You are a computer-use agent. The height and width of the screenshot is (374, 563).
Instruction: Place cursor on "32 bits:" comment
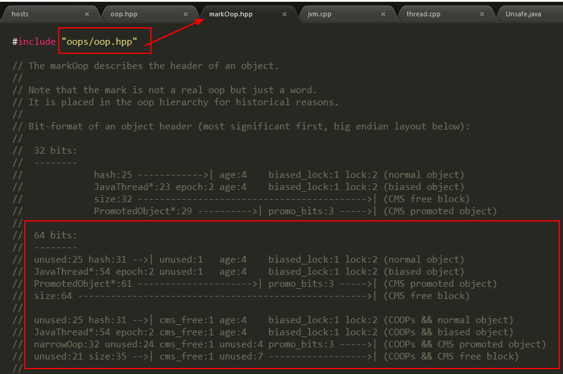(56, 151)
